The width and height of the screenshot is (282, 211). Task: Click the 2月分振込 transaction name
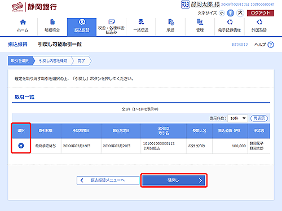tap(152, 148)
